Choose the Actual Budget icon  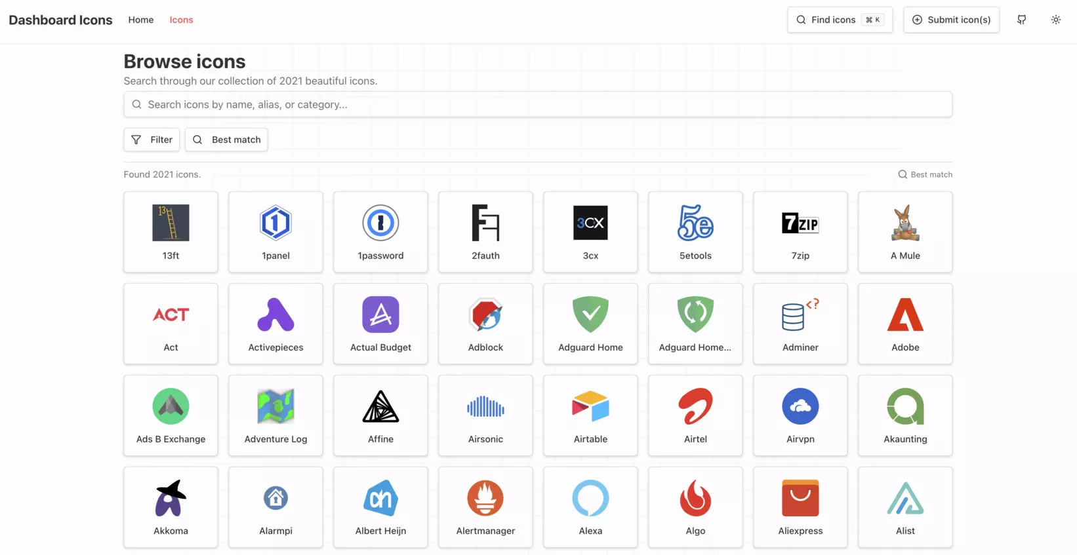[x=380, y=324]
